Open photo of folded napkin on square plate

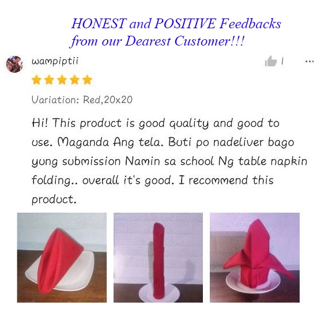[62, 258]
